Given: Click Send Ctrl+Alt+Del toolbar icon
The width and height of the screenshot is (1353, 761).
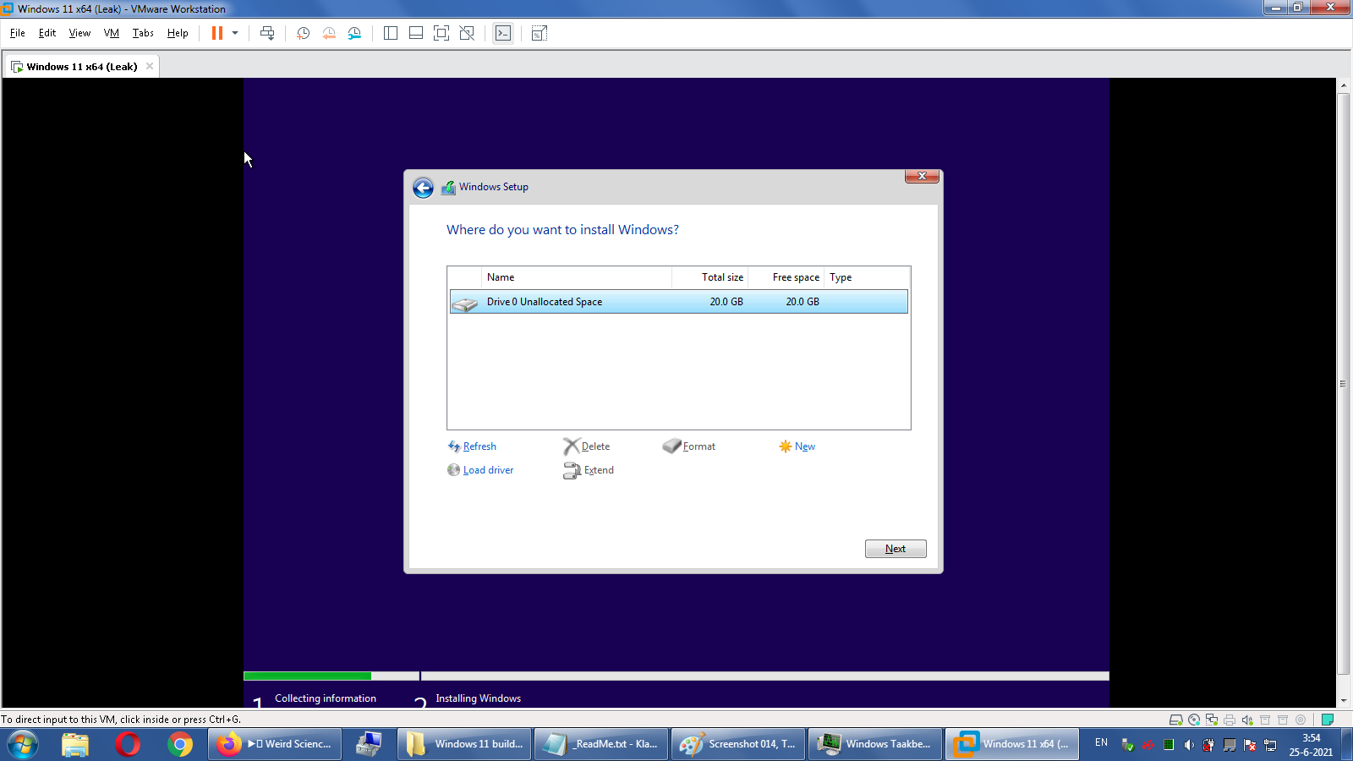Looking at the screenshot, I should 267,33.
